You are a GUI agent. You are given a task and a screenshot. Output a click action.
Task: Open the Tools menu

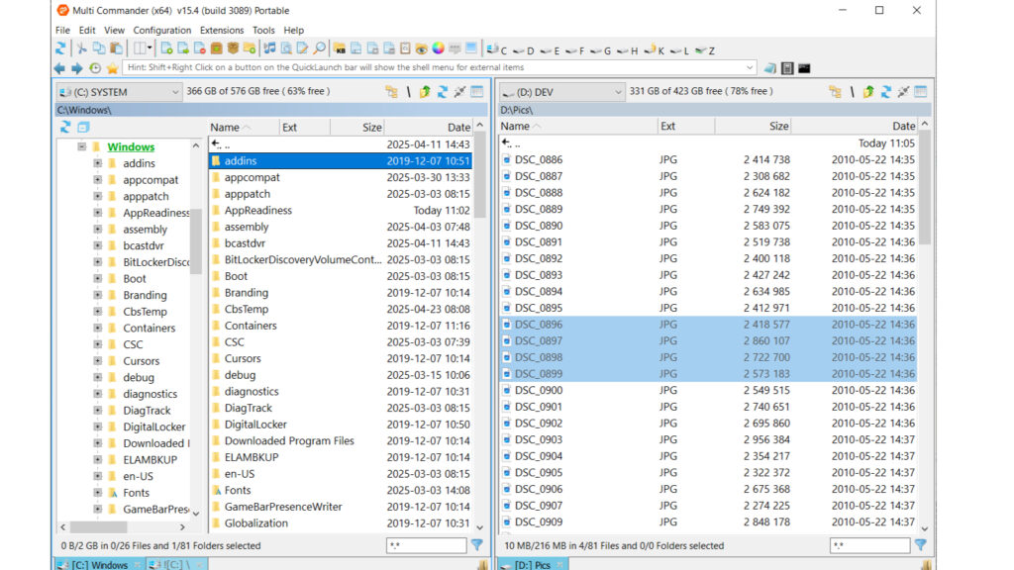(x=263, y=30)
